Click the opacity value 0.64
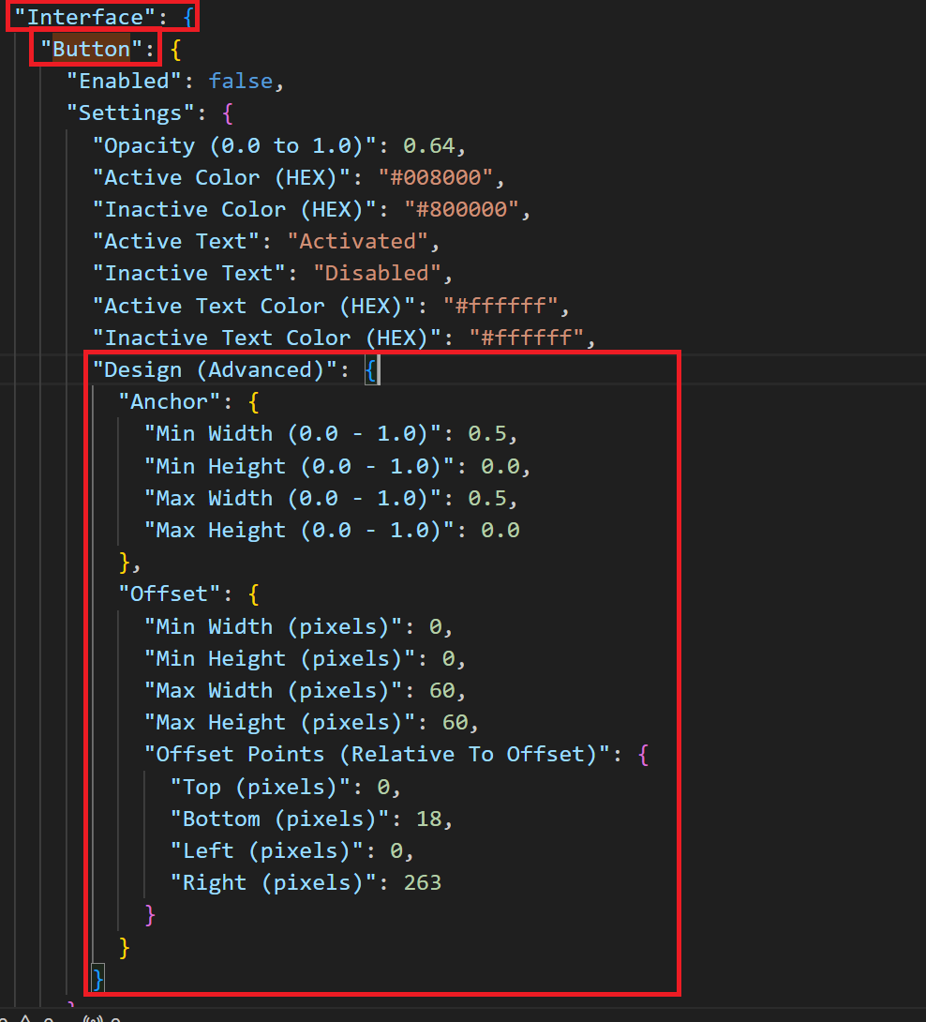926x1022 pixels. tap(428, 145)
